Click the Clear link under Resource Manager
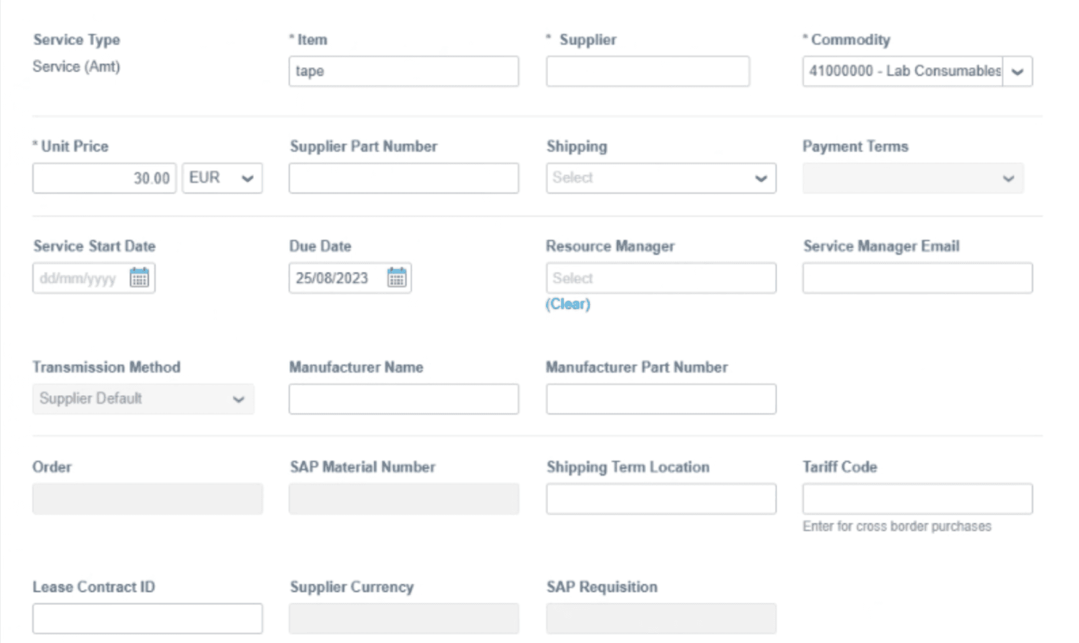Screen dimensions: 1079x643 [x=568, y=304]
